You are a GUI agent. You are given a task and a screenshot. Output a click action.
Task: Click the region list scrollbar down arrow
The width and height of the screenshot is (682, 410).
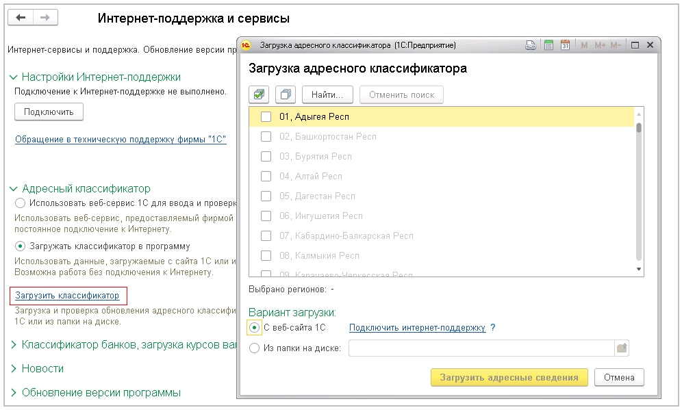[639, 269]
